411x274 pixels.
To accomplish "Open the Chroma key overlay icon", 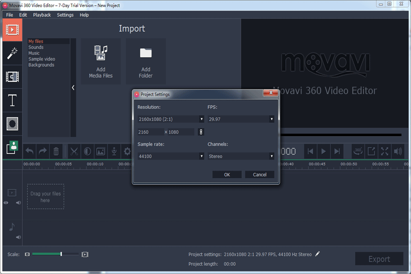I will [12, 148].
